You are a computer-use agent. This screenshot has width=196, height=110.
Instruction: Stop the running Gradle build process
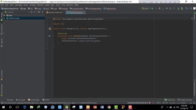[x=149, y=103]
